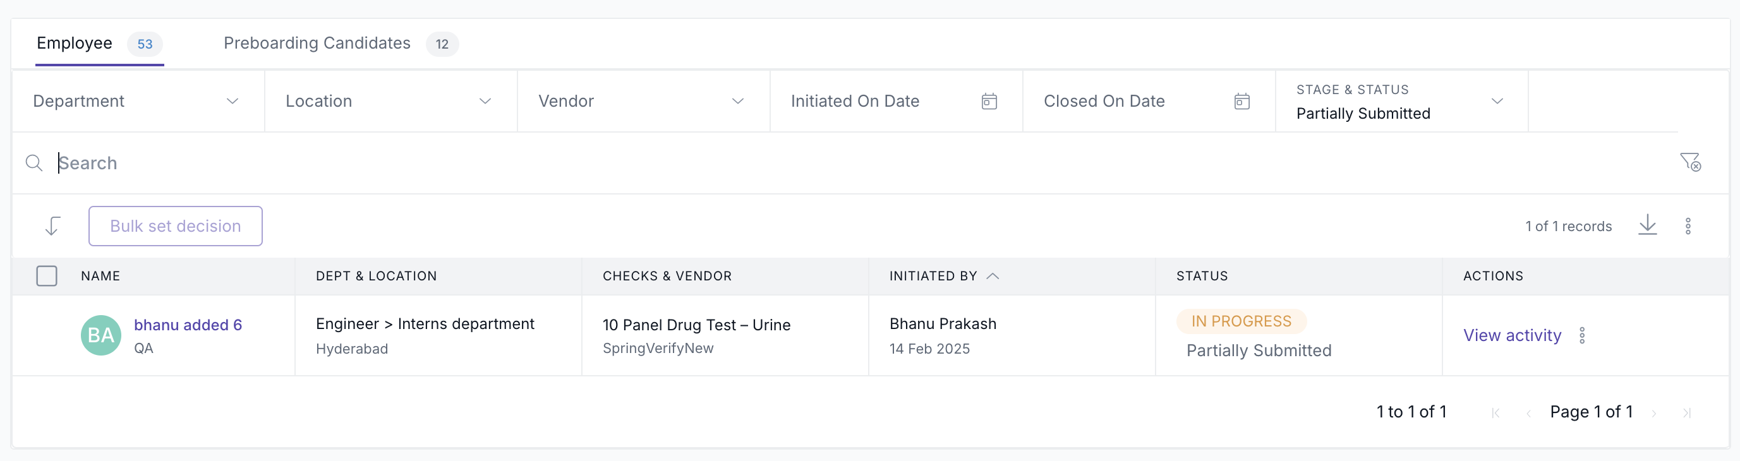This screenshot has height=461, width=1740.
Task: Toggle the select-all checkbox in table header
Action: pos(47,276)
